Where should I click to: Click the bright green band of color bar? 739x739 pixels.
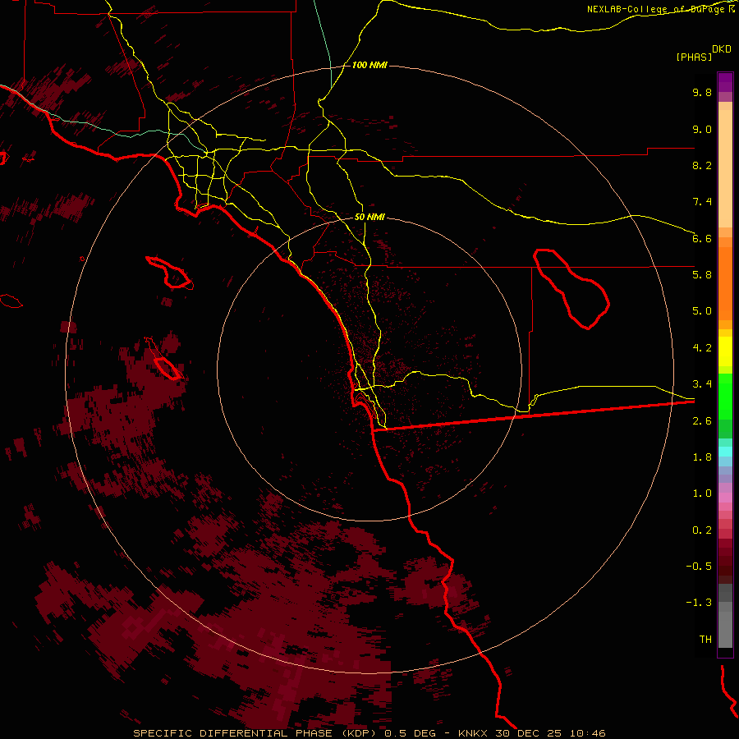pos(725,395)
